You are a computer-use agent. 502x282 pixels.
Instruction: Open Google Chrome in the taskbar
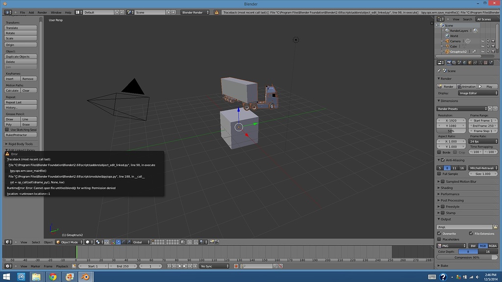point(53,277)
